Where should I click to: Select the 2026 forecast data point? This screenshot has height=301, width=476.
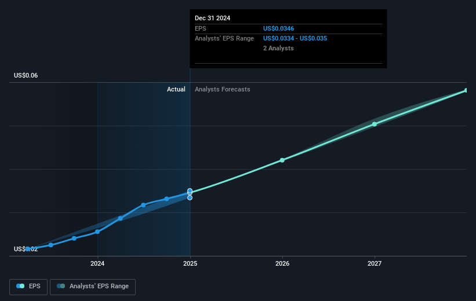282,160
